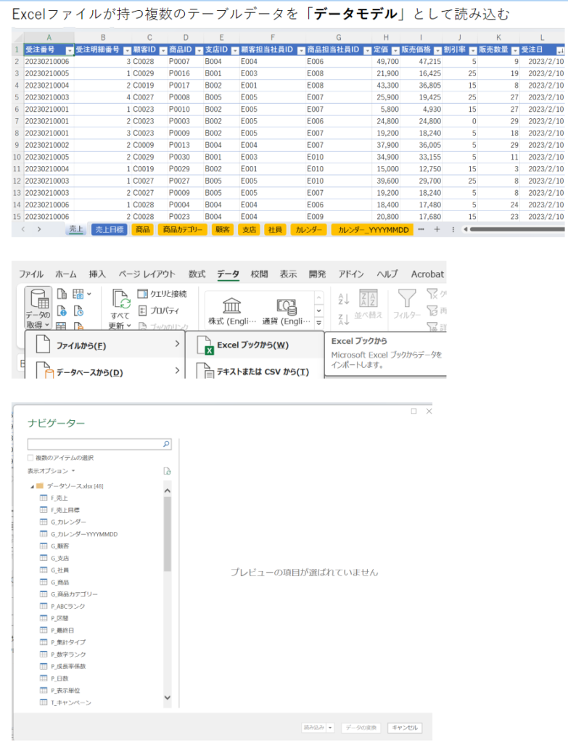Select the T_キャンペーン table

(x=70, y=702)
